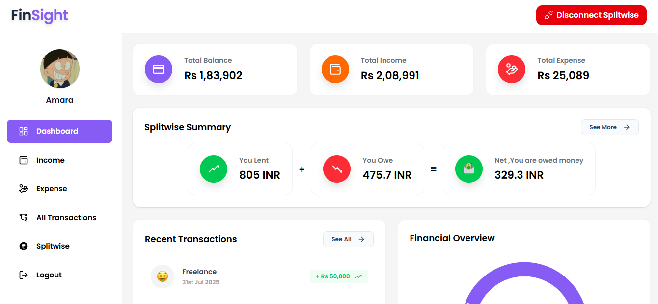This screenshot has height=304, width=658.
Task: Log out using the Logout item
Action: pyautogui.click(x=59, y=275)
